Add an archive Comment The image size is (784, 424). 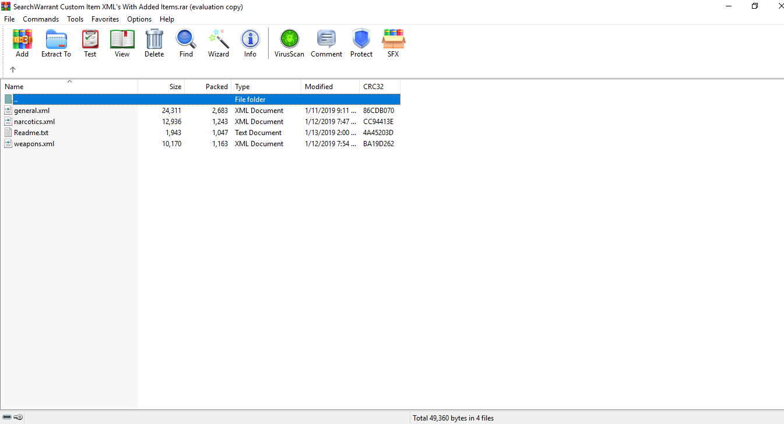click(x=326, y=43)
